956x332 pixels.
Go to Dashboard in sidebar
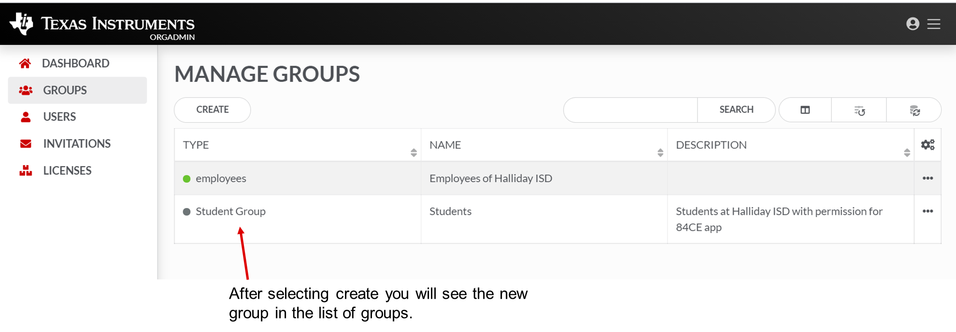tap(75, 63)
